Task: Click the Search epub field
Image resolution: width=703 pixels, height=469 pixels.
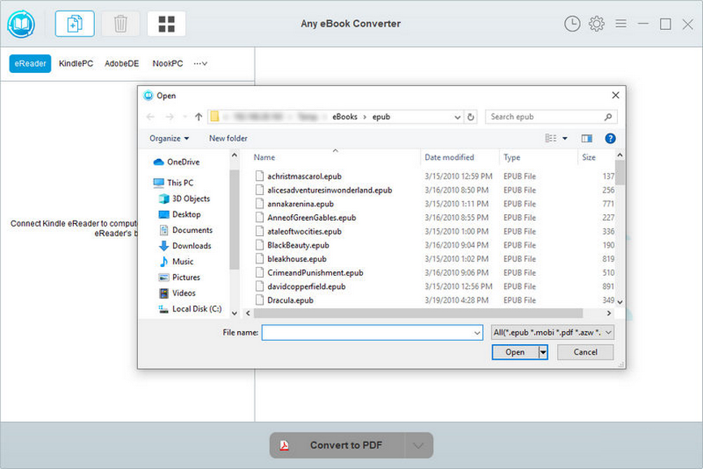Action: [551, 117]
